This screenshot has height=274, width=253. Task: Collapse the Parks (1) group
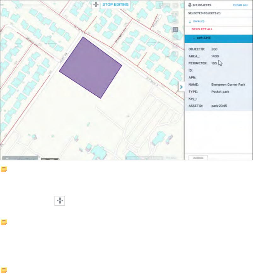pos(190,22)
